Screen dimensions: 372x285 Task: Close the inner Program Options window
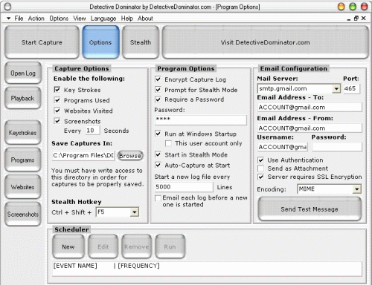pos(364,19)
